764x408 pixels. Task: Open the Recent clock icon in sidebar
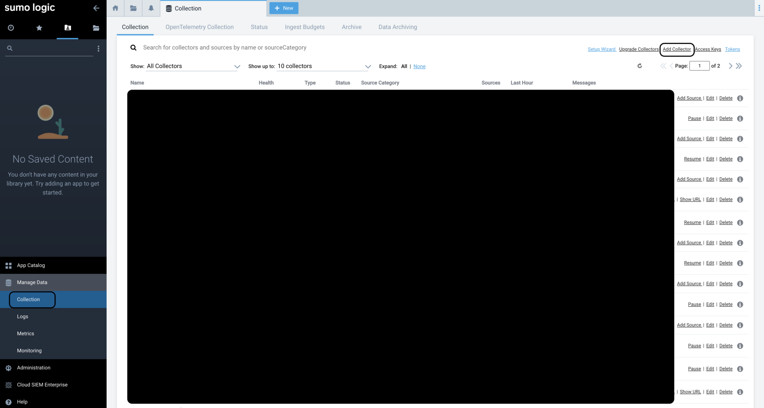[11, 28]
